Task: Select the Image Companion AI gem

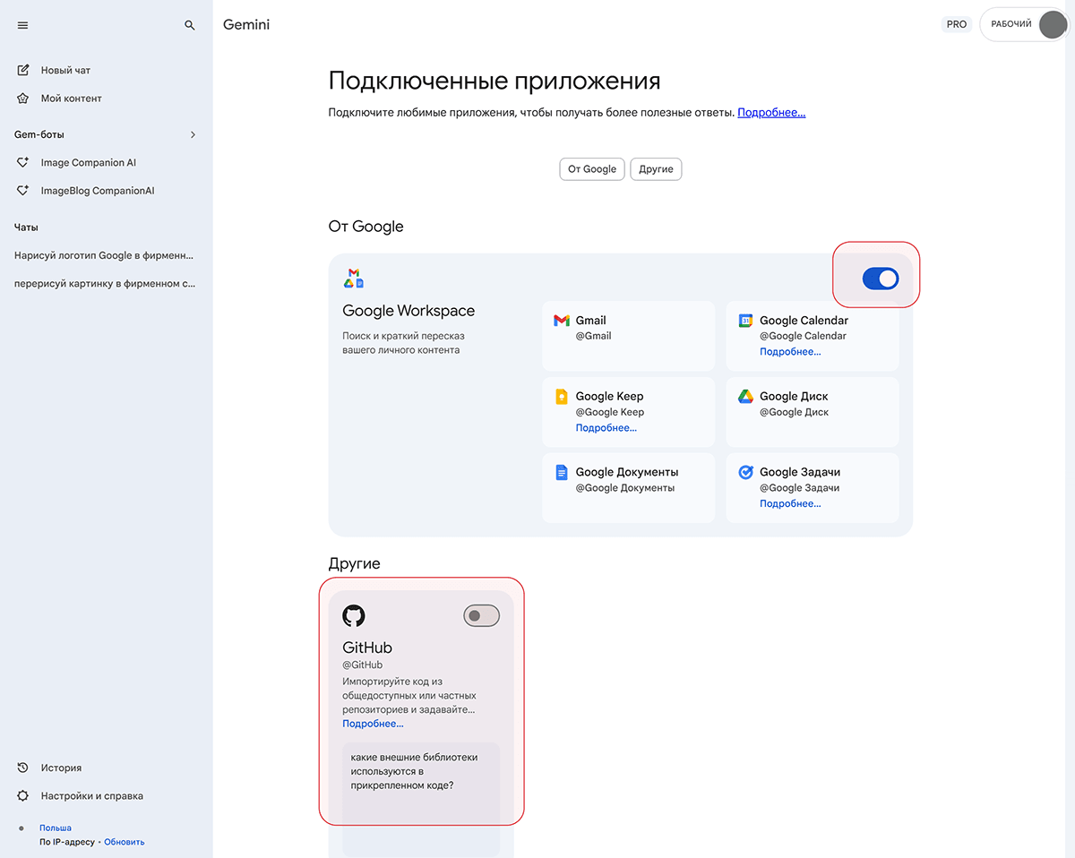Action: [88, 162]
